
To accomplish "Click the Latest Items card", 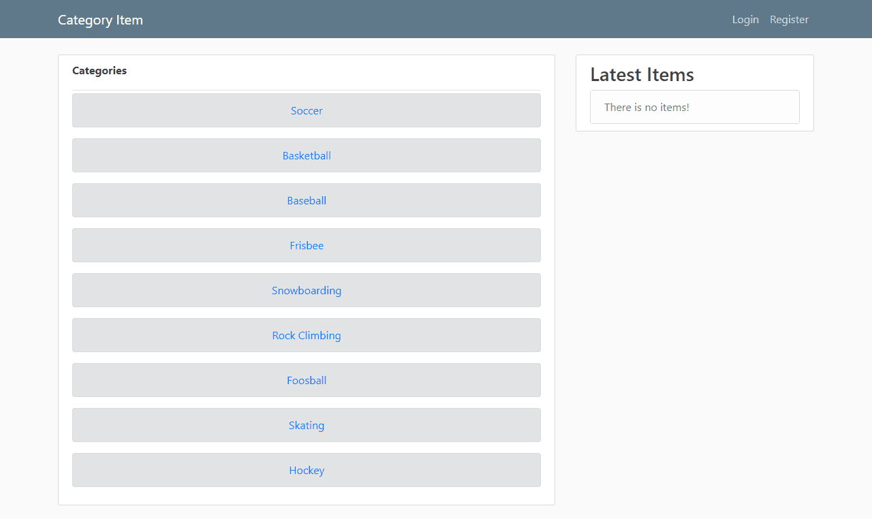I will [694, 93].
